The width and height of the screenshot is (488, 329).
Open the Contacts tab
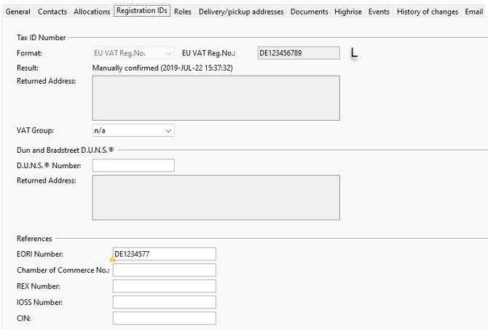(52, 12)
